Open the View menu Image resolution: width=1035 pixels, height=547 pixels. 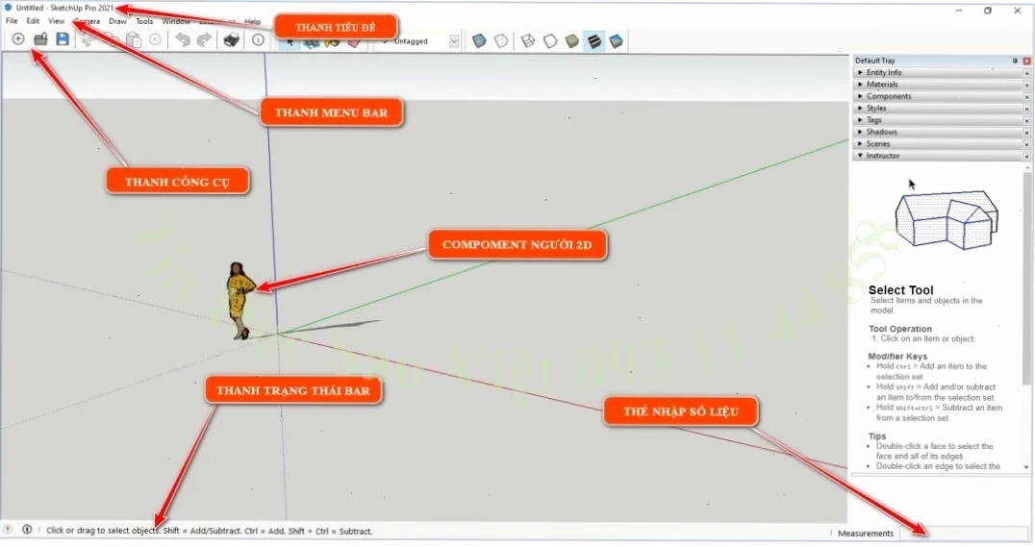click(56, 21)
